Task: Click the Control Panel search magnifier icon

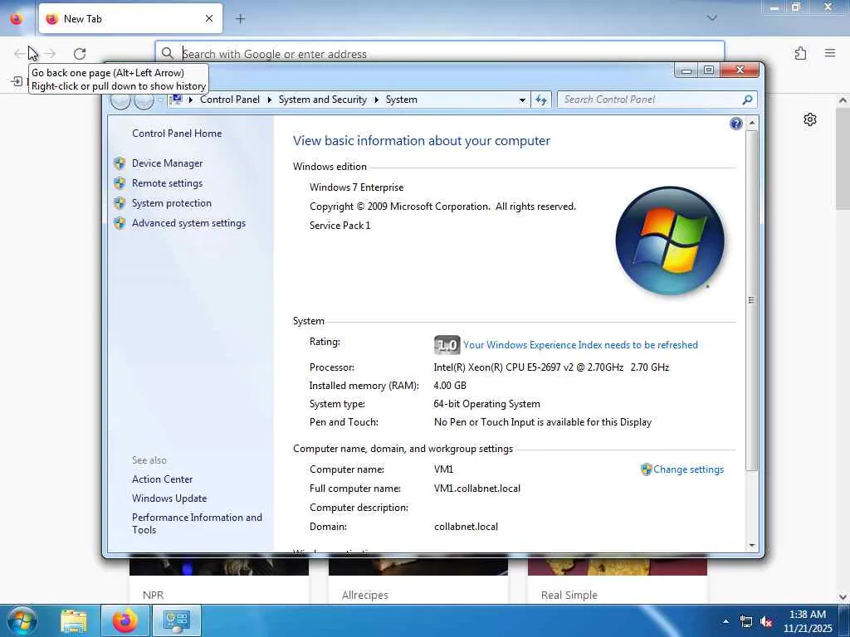Action: tap(748, 100)
